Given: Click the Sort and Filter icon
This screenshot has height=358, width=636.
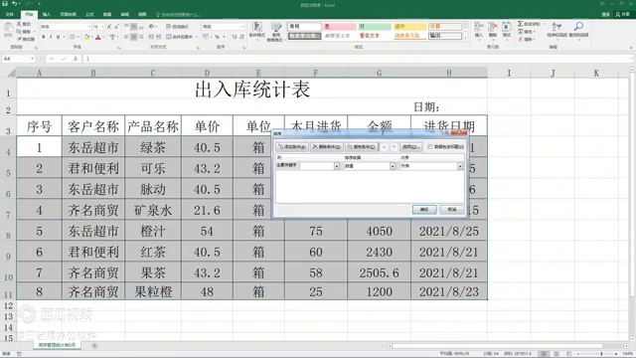Looking at the screenshot, I should coord(556,27).
